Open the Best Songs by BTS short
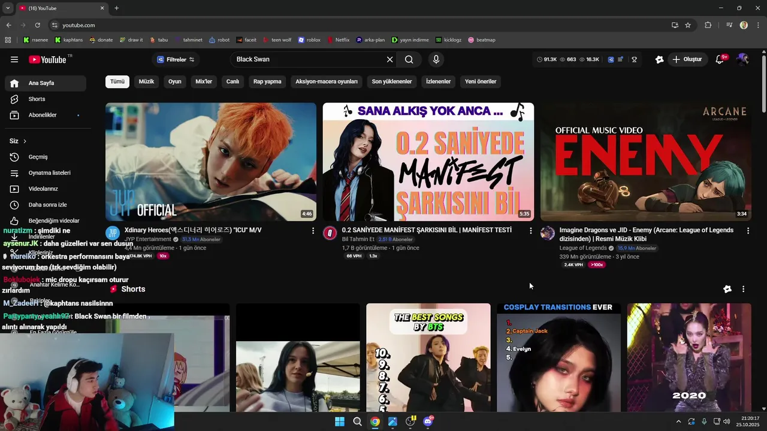The height and width of the screenshot is (431, 767). pyautogui.click(x=428, y=357)
